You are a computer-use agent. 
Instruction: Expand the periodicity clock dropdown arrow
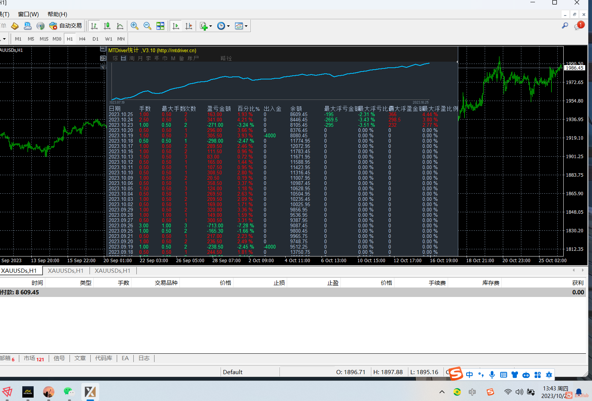(228, 26)
